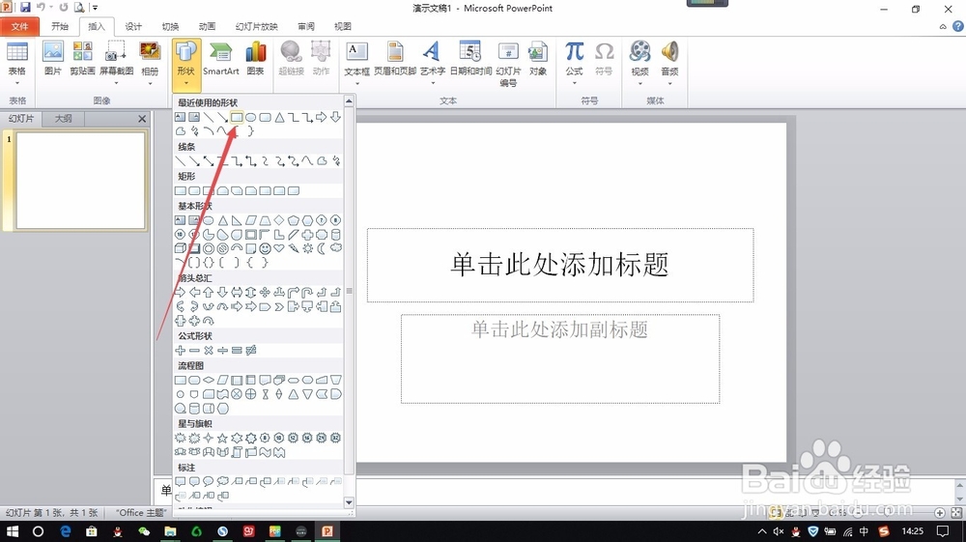Close the slides/outline pane
The image size is (966, 542).
[142, 119]
